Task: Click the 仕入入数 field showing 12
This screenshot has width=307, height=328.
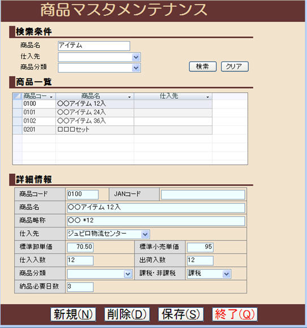Action: (x=80, y=260)
